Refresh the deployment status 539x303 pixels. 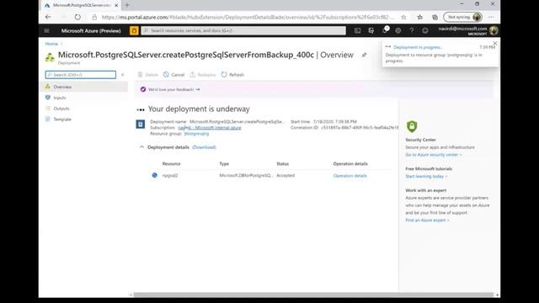232,75
